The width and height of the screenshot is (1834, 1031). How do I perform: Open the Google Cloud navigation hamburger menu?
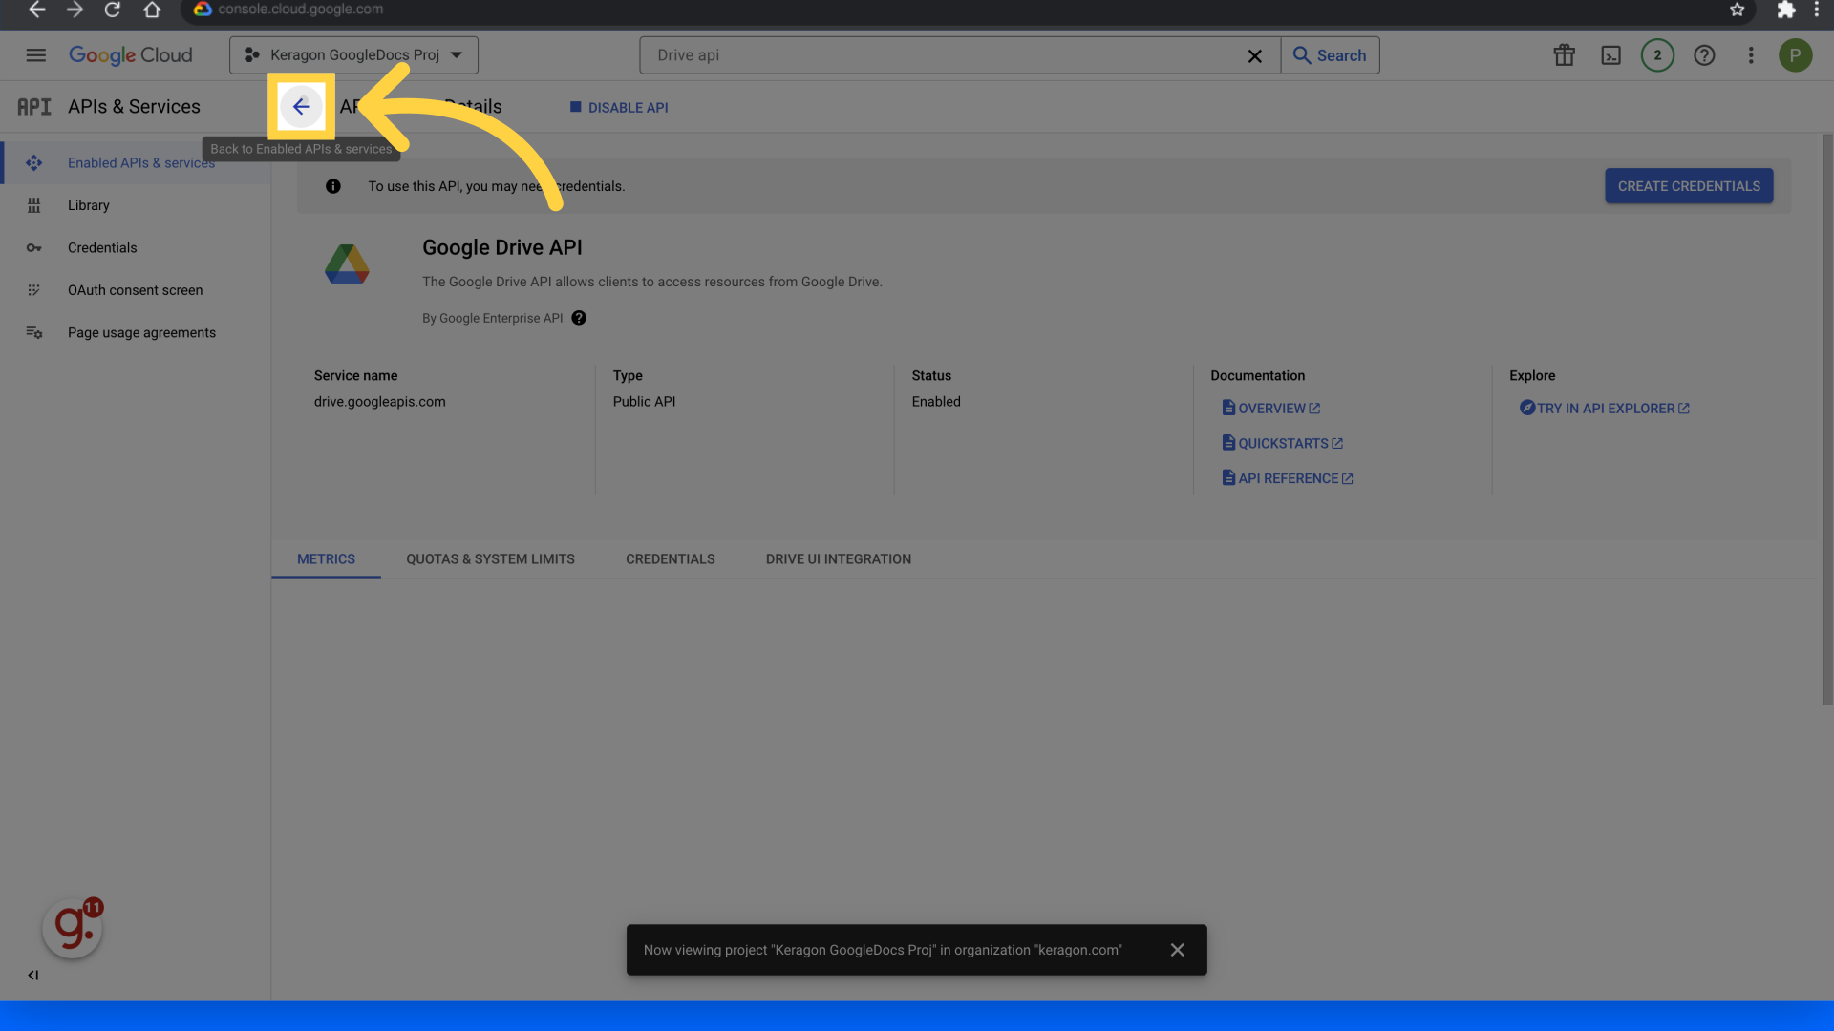36,55
